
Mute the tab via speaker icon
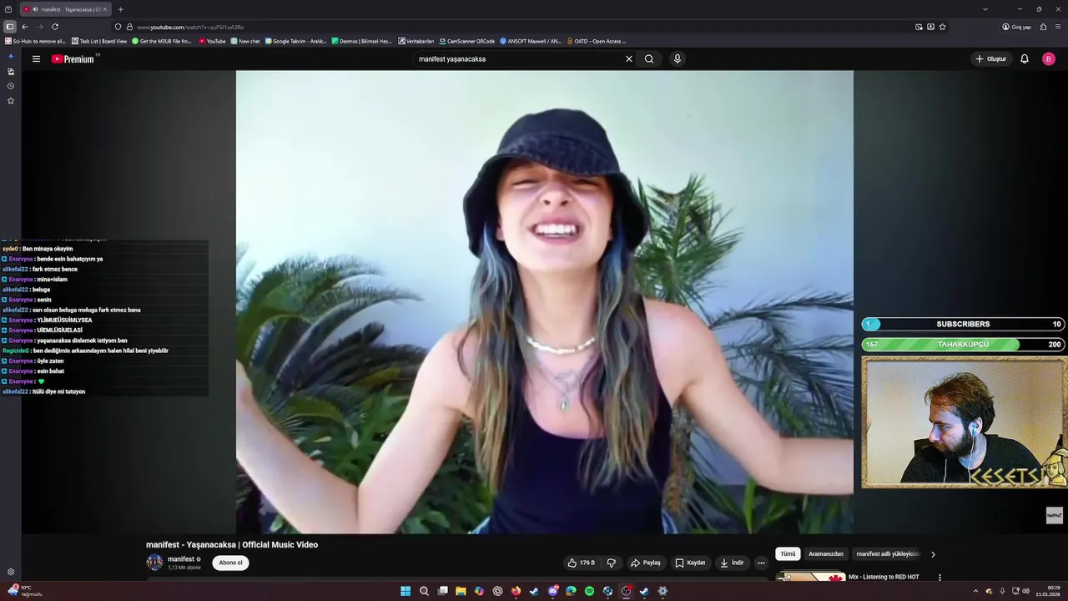[35, 9]
